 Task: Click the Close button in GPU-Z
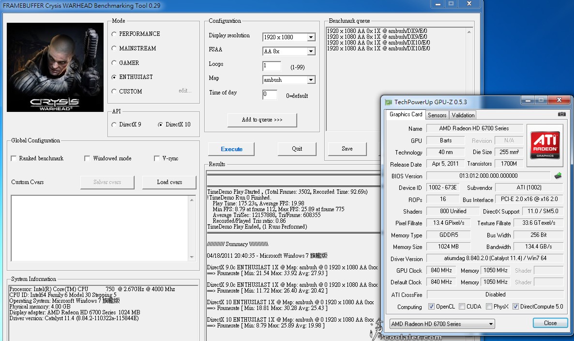[x=550, y=323]
